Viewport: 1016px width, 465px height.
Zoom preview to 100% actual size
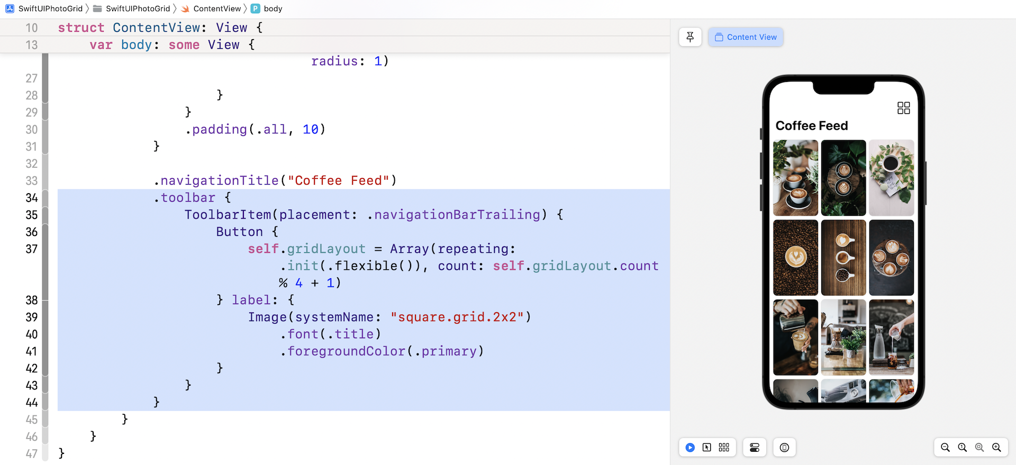click(963, 448)
